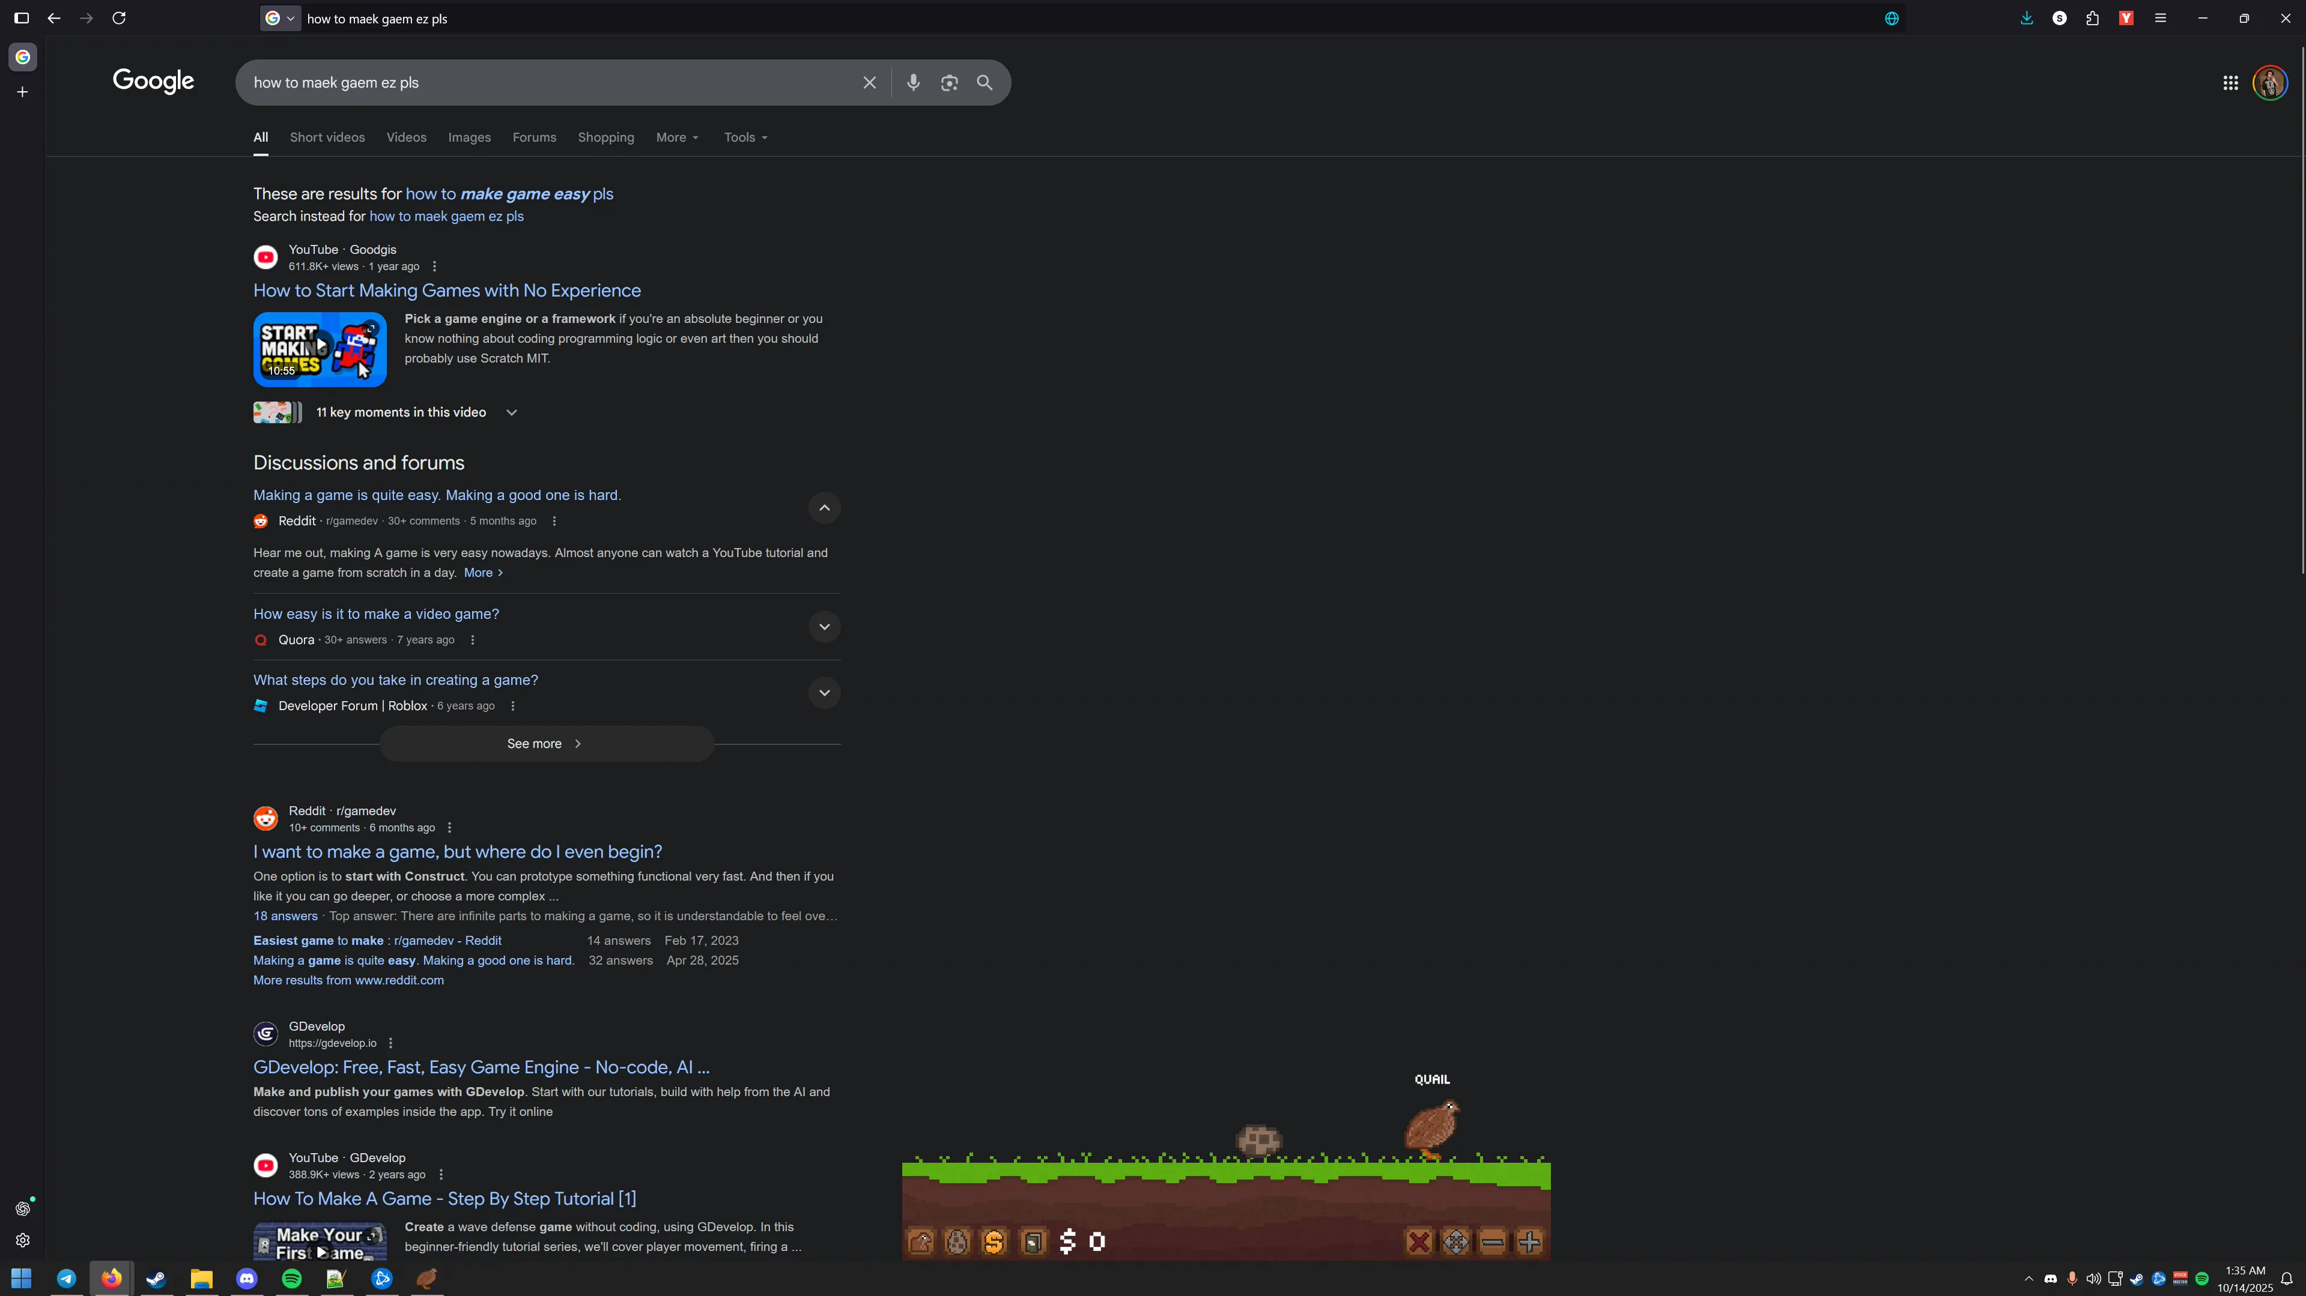Viewport: 2306px width, 1296px height.
Task: Open How to Start Making Games with No Experience
Action: [x=447, y=291]
